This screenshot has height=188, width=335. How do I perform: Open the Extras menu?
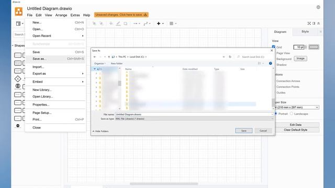click(75, 15)
